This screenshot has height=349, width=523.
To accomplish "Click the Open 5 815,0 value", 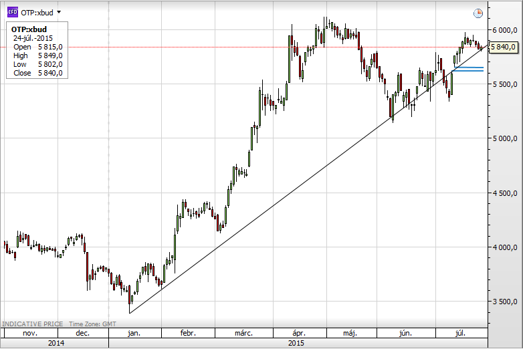I will pos(50,47).
